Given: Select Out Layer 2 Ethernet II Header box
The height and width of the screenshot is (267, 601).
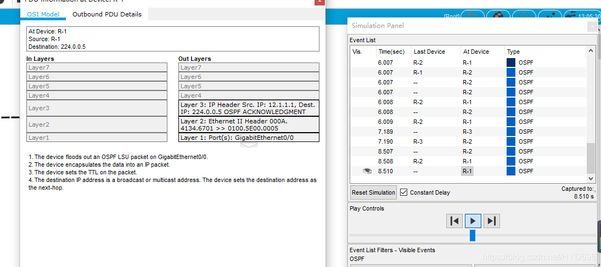Looking at the screenshot, I should pos(249,124).
